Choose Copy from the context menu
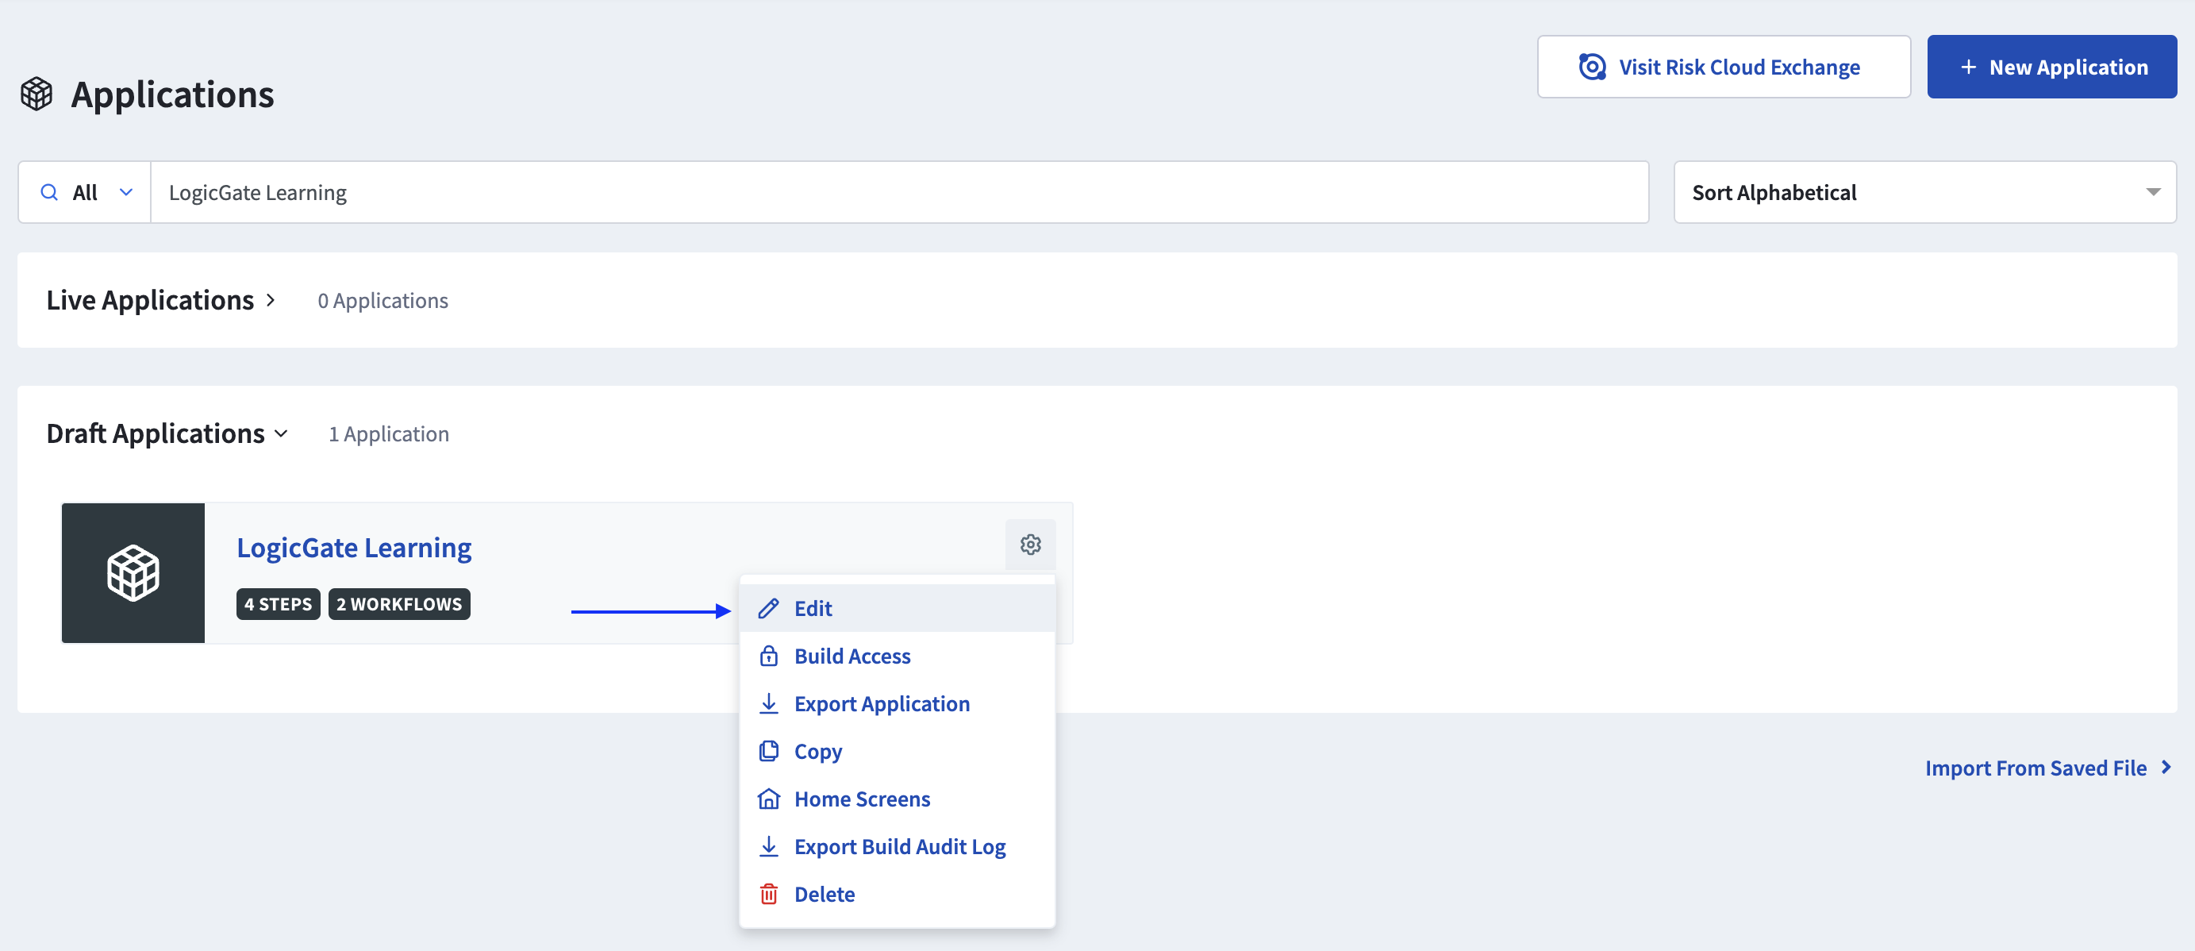The height and width of the screenshot is (951, 2195). pyautogui.click(x=898, y=752)
